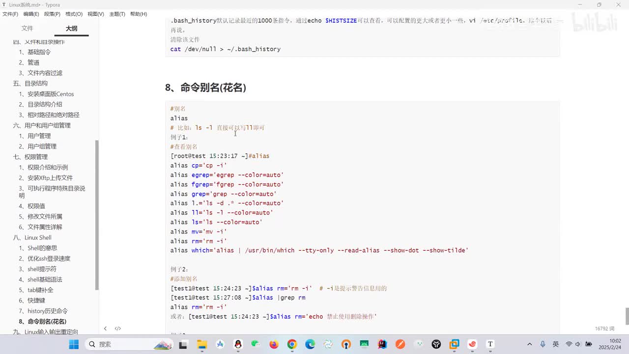Go to 1、安装桌面版Centos
This screenshot has height=354, width=629.
click(47, 94)
